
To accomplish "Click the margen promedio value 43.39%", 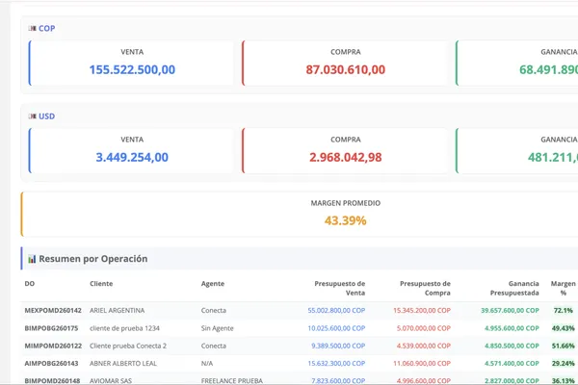I will 346,220.
